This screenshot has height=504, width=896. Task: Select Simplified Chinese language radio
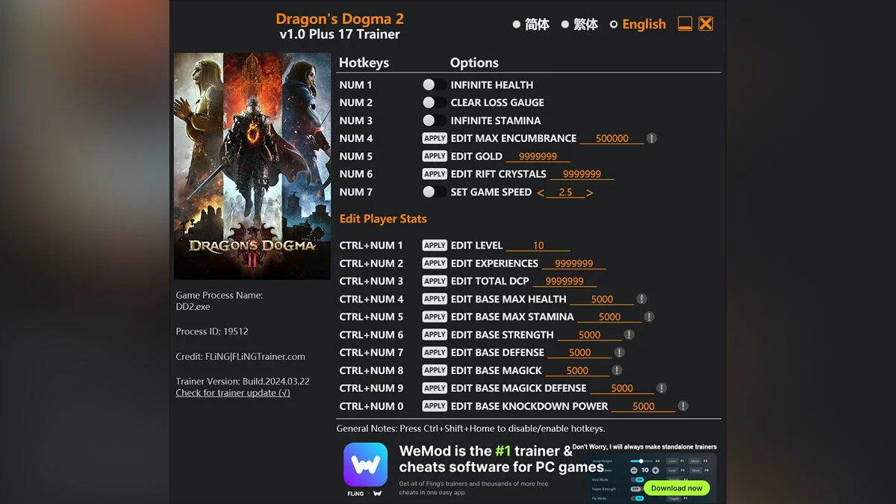[516, 24]
